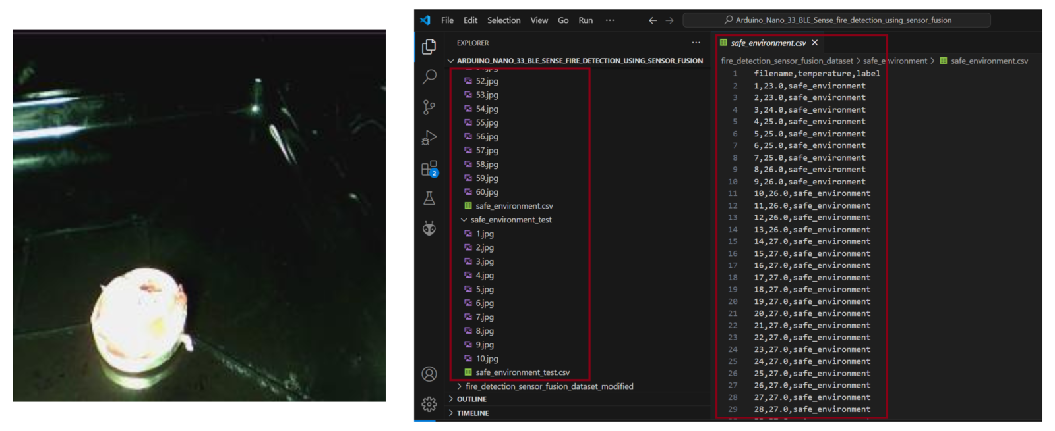
Task: Open the Explorer view icon
Action: click(429, 47)
